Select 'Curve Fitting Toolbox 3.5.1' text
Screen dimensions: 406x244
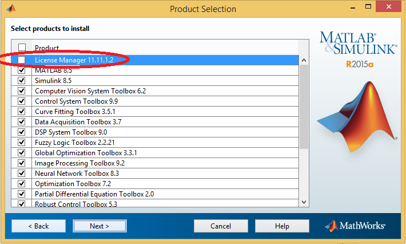[x=75, y=112]
